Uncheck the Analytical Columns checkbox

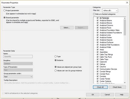click(97, 25)
